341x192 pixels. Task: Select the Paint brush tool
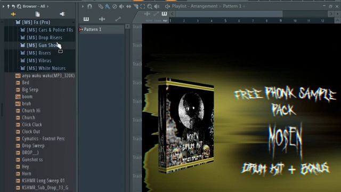tap(108, 6)
